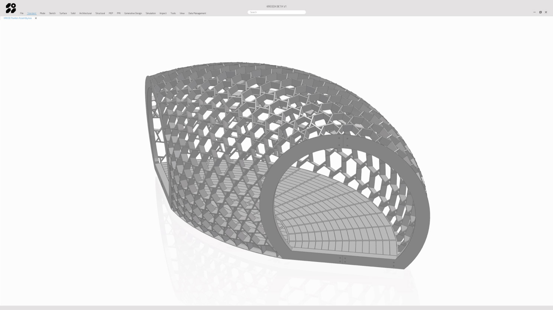
Task: Select the MEP tab
Action: (111, 13)
